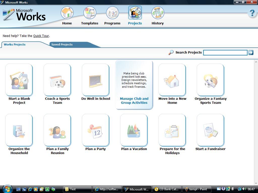The width and height of the screenshot is (258, 193).
Task: Switch to the http://softw... browser taskbar button
Action: [107, 189]
